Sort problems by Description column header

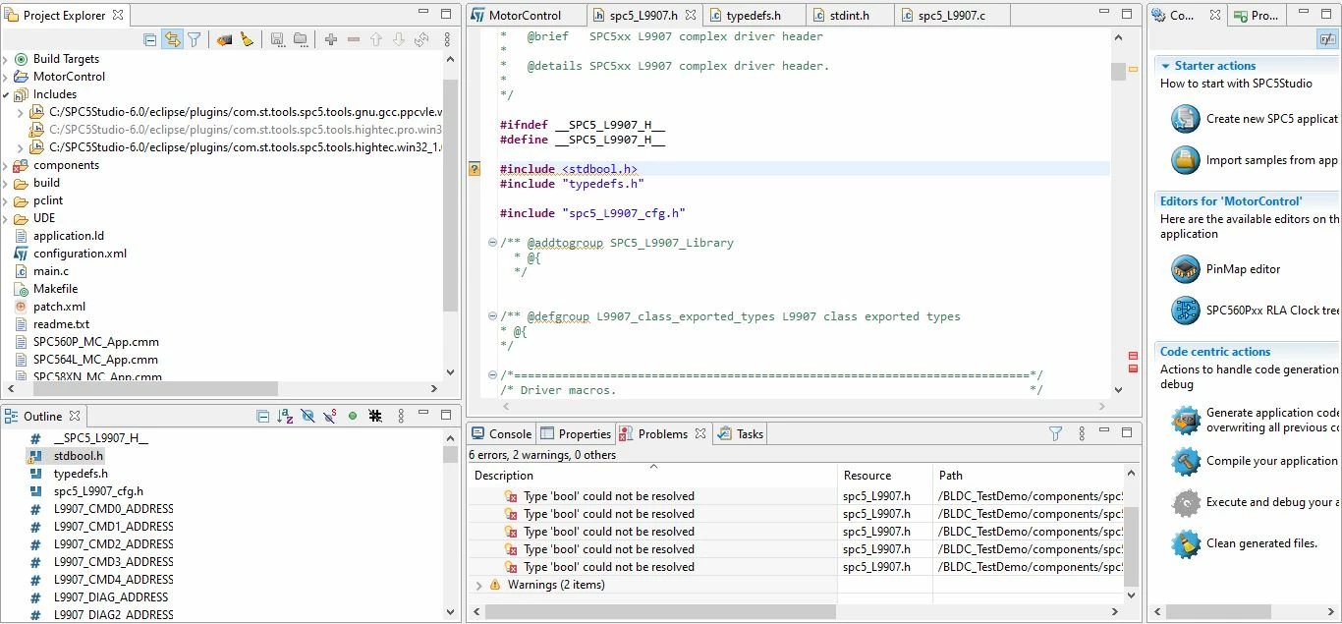tap(652, 476)
